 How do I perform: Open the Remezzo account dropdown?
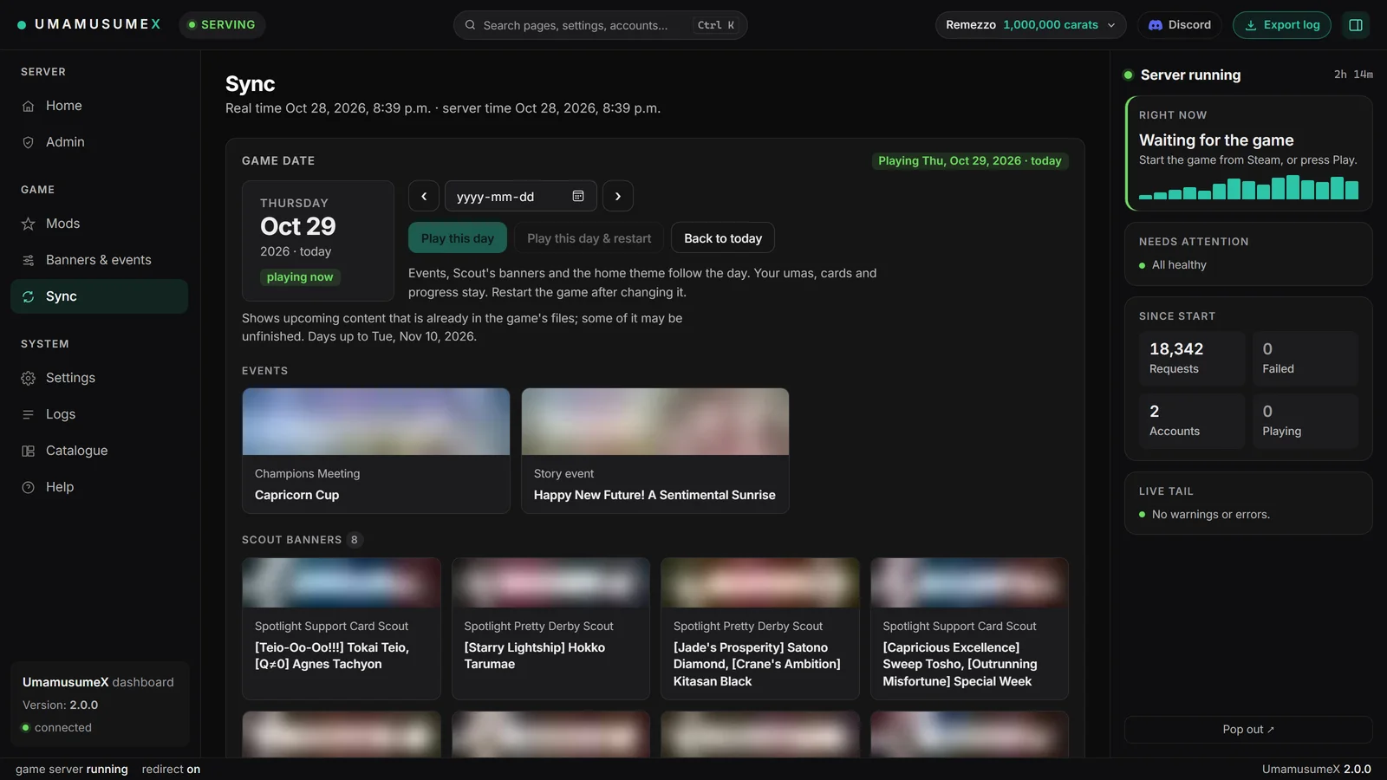click(x=1031, y=25)
